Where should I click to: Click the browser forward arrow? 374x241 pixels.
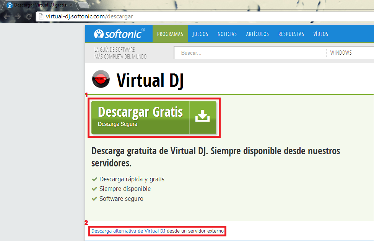click(x=18, y=16)
